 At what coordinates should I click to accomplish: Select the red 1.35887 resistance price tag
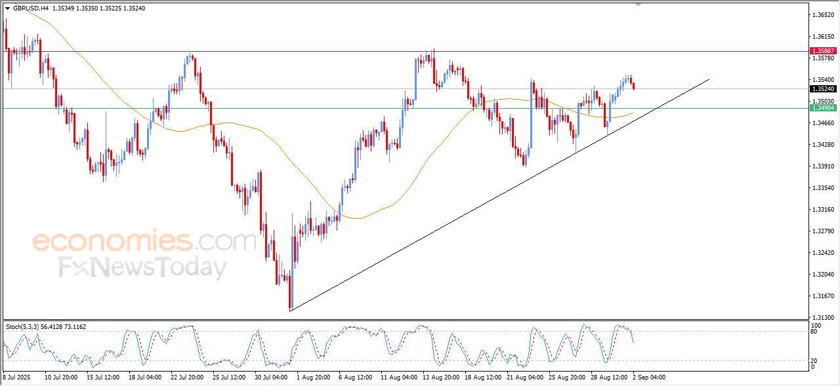(823, 50)
